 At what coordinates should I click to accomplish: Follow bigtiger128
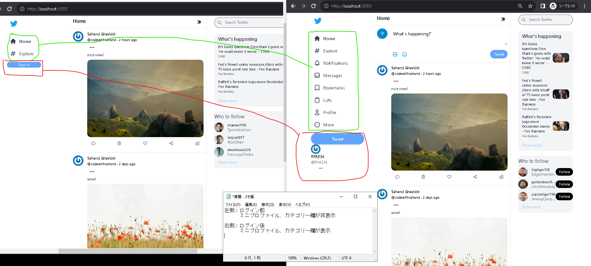(x=564, y=172)
